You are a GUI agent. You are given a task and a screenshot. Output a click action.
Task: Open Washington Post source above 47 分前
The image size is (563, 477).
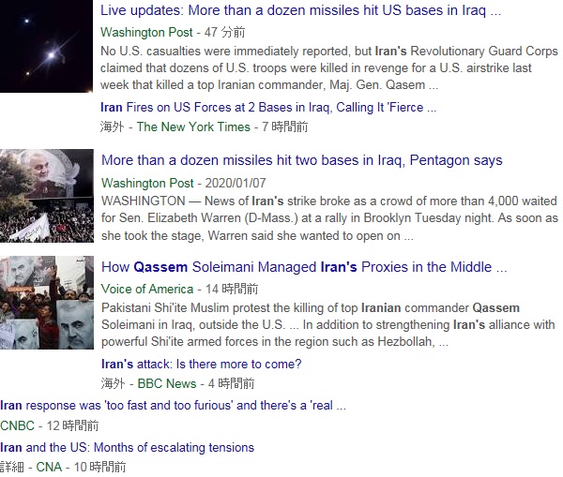tap(146, 32)
